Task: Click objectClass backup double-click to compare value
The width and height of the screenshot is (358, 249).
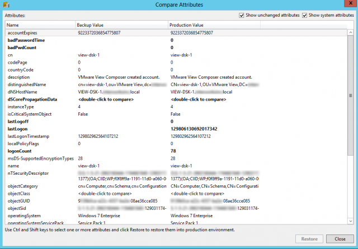Action: (105, 194)
